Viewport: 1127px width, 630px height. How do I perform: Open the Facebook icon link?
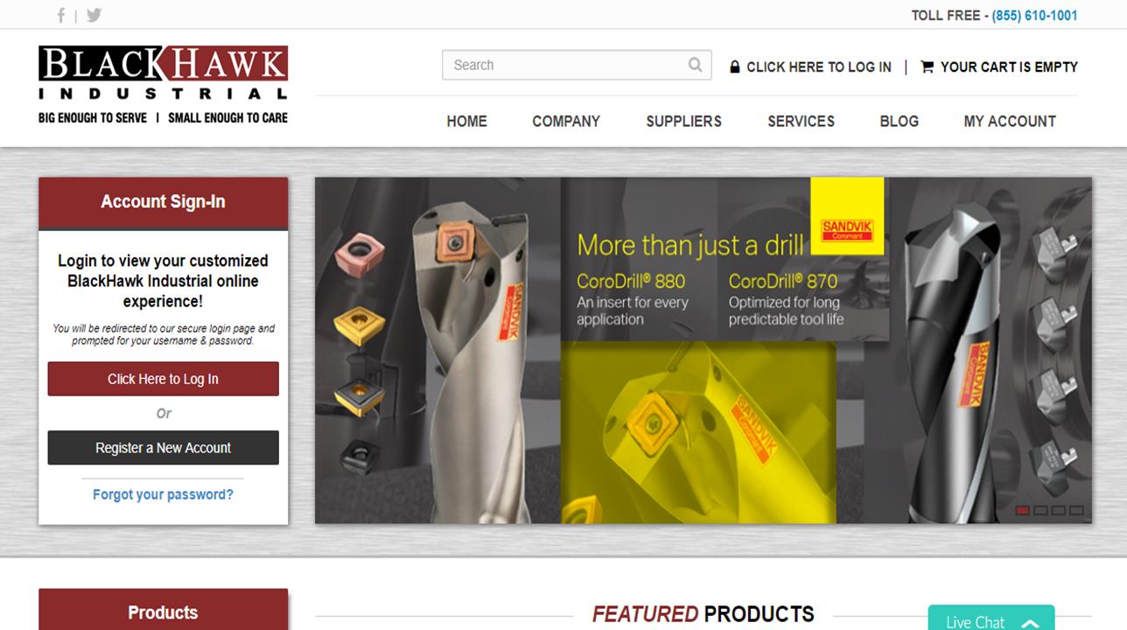pyautogui.click(x=61, y=15)
